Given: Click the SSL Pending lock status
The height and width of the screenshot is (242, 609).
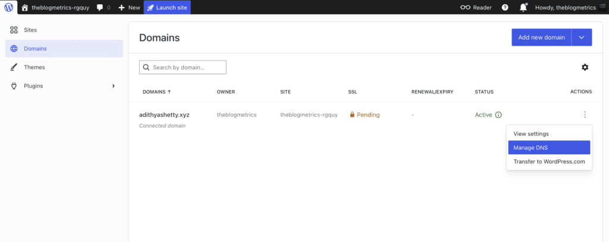Looking at the screenshot, I should coord(365,114).
